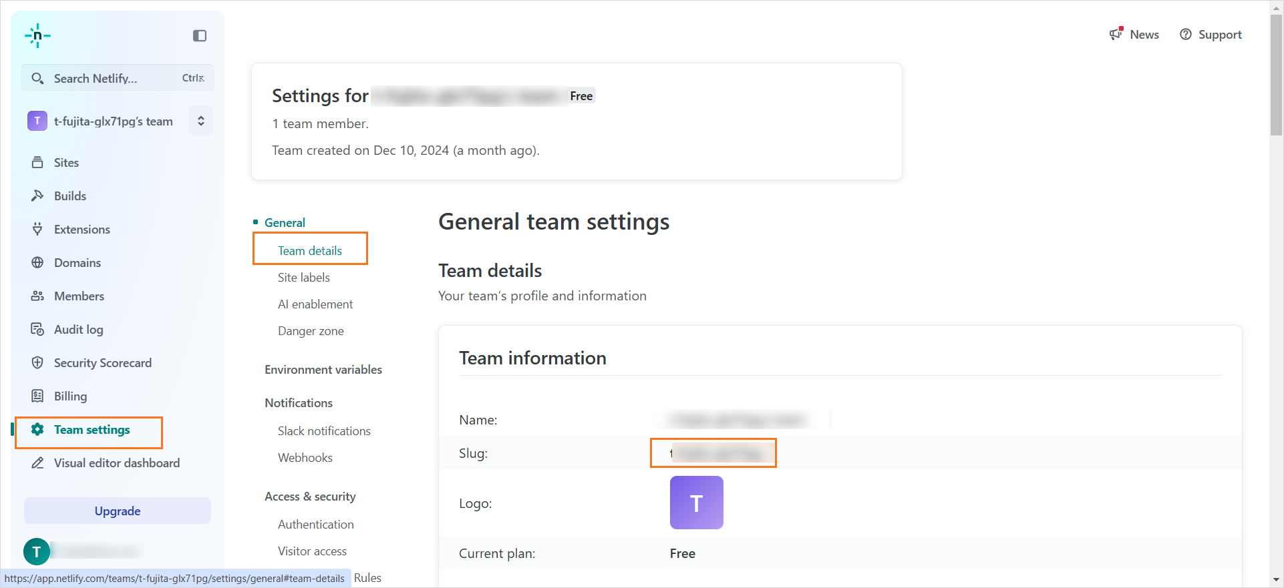
Task: Open Site labels settings
Action: 304,277
